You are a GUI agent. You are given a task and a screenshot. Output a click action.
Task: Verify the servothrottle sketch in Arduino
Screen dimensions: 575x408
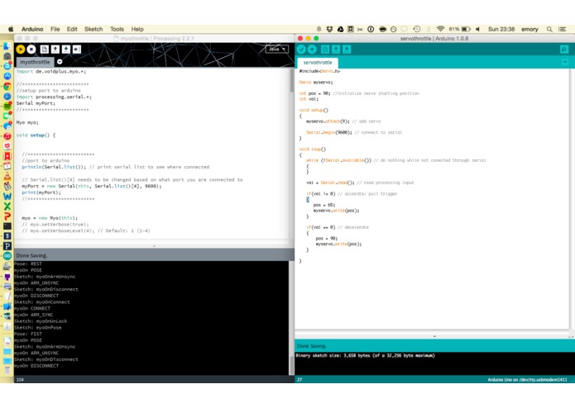tap(301, 50)
